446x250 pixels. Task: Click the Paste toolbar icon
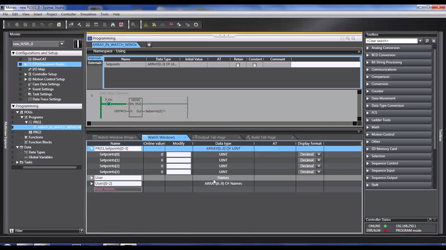pyautogui.click(x=25, y=25)
